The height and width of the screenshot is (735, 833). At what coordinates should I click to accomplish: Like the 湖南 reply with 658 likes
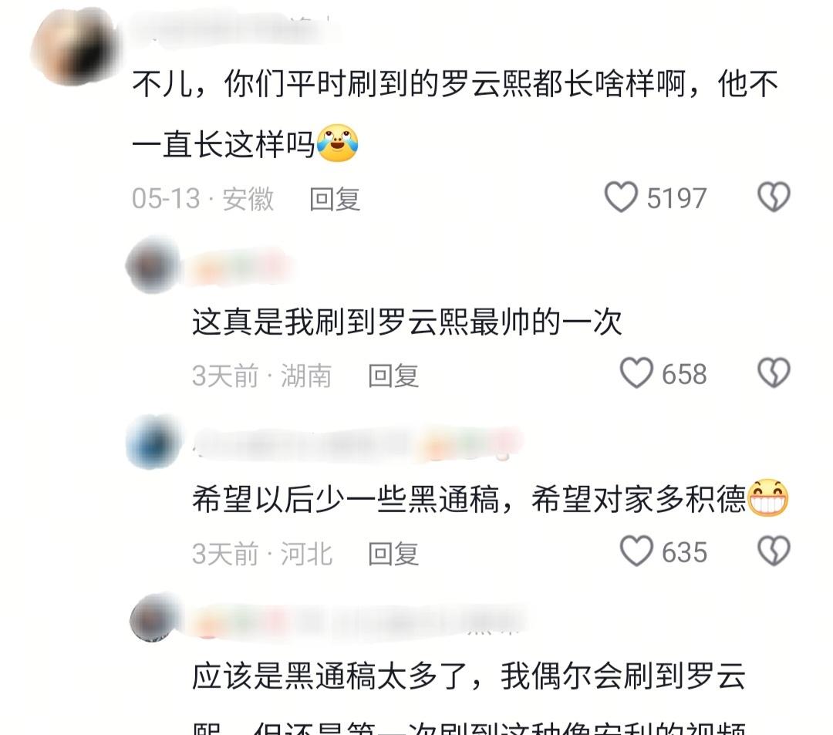click(636, 373)
